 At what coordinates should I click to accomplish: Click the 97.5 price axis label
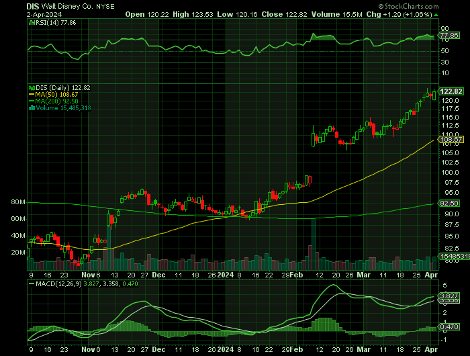[452, 183]
